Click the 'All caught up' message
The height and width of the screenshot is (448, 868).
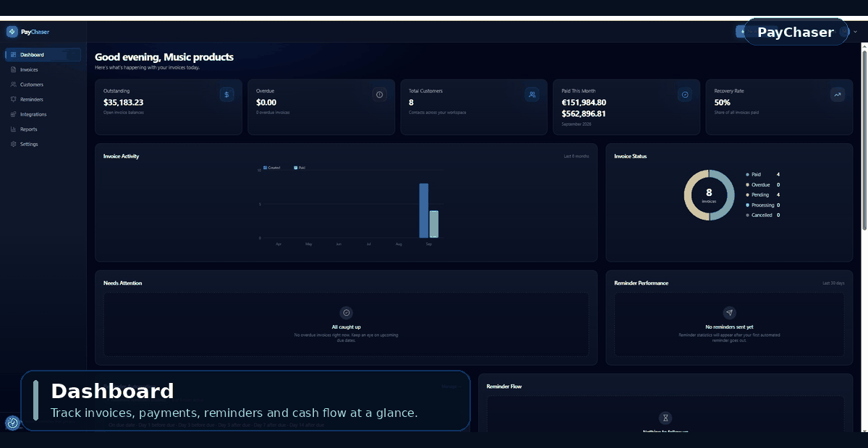[346, 327]
